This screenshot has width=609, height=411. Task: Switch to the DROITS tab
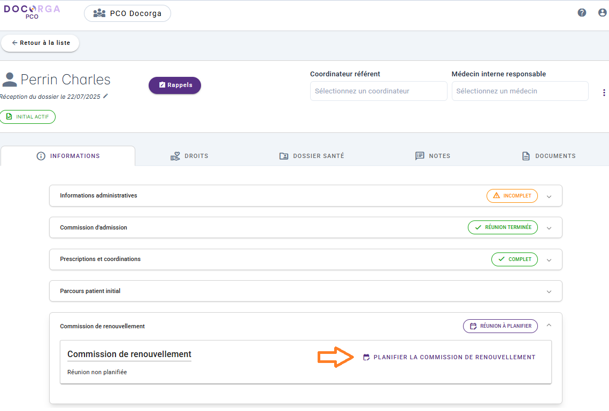pos(190,156)
